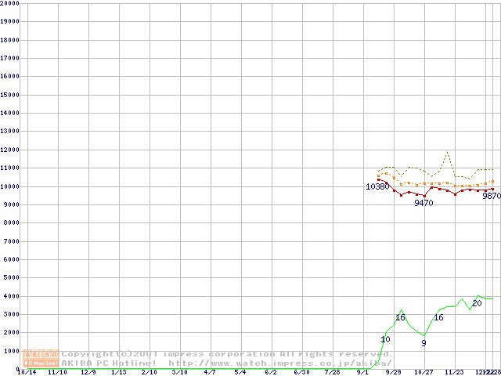Click the 20000 value on y-axis
Viewport: 501px width, 376px height.
9,3
